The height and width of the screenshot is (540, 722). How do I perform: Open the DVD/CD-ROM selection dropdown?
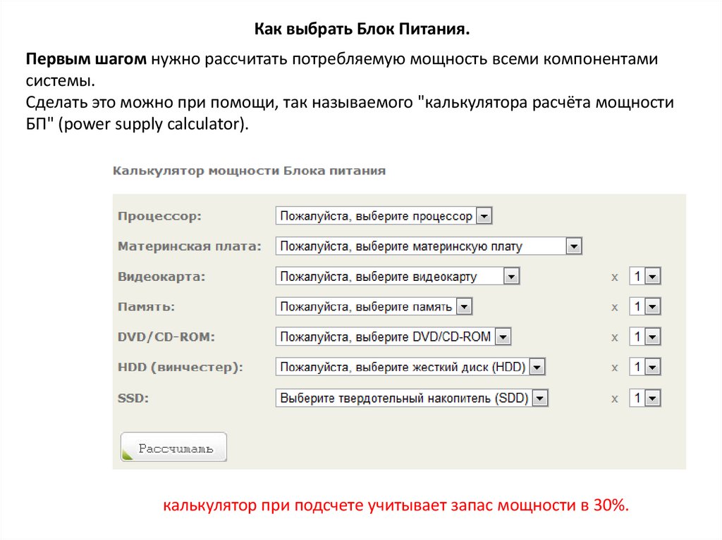click(393, 337)
